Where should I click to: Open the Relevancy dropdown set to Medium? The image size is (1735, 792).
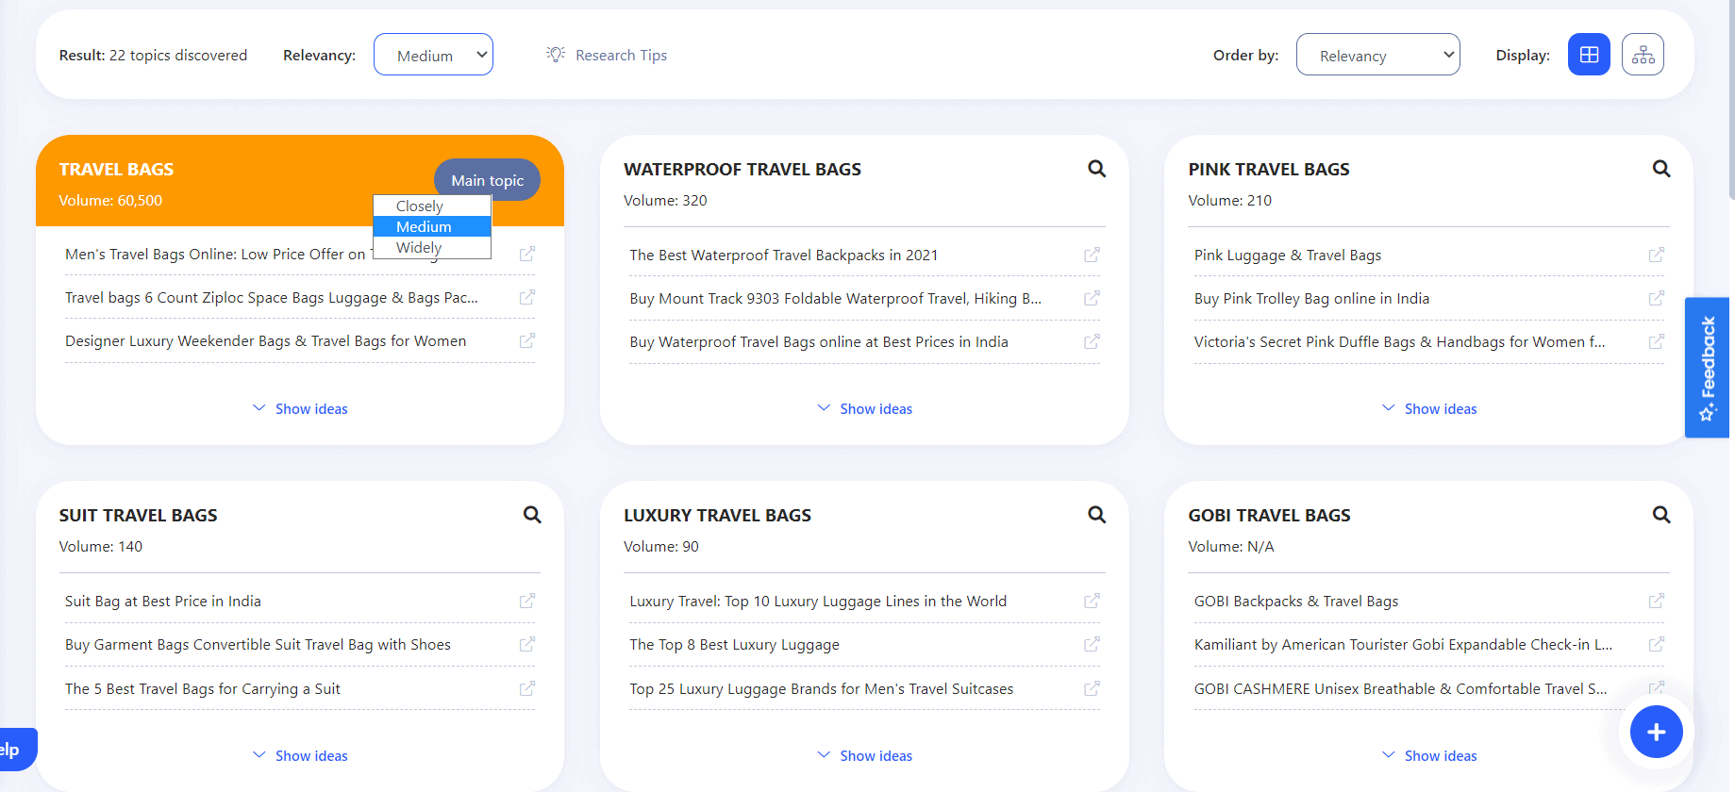pos(433,55)
